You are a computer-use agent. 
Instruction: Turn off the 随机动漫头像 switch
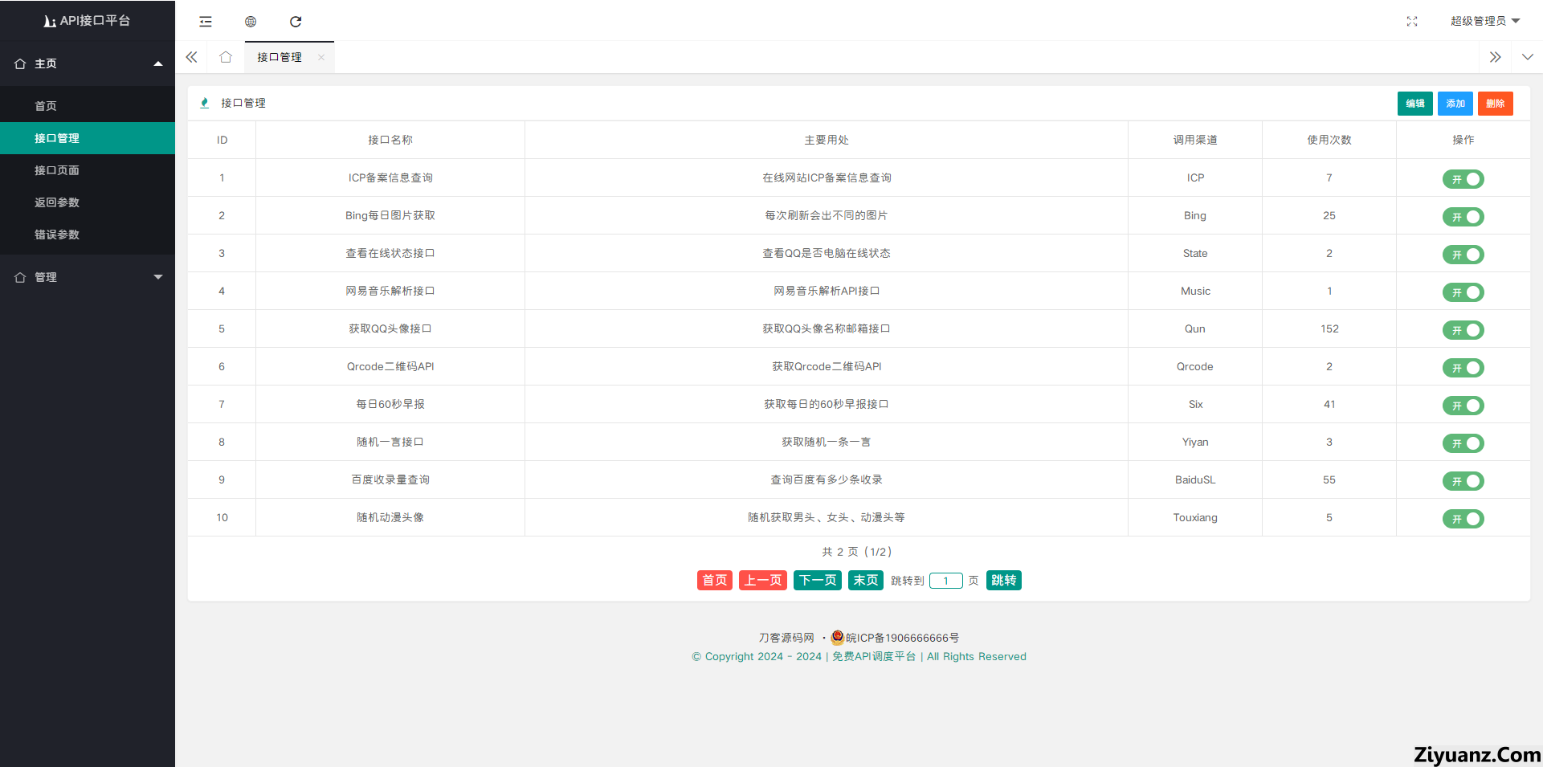coord(1463,519)
